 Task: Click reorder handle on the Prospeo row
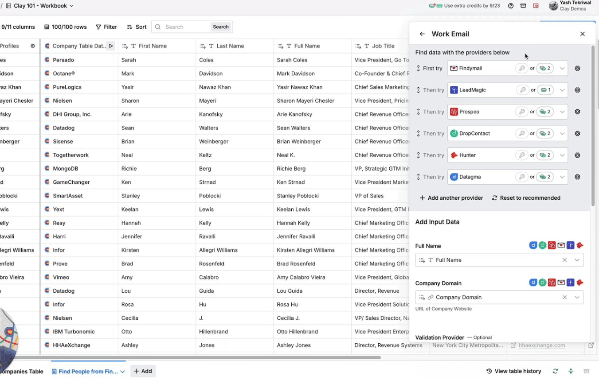click(x=418, y=112)
